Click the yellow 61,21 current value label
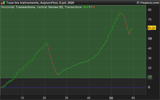This screenshot has height=100, width=160. coord(152,28)
